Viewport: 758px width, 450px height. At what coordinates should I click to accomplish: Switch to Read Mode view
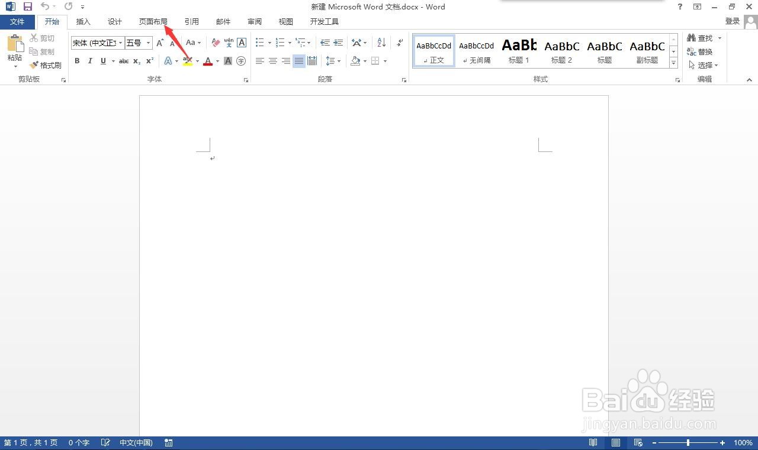pyautogui.click(x=593, y=442)
